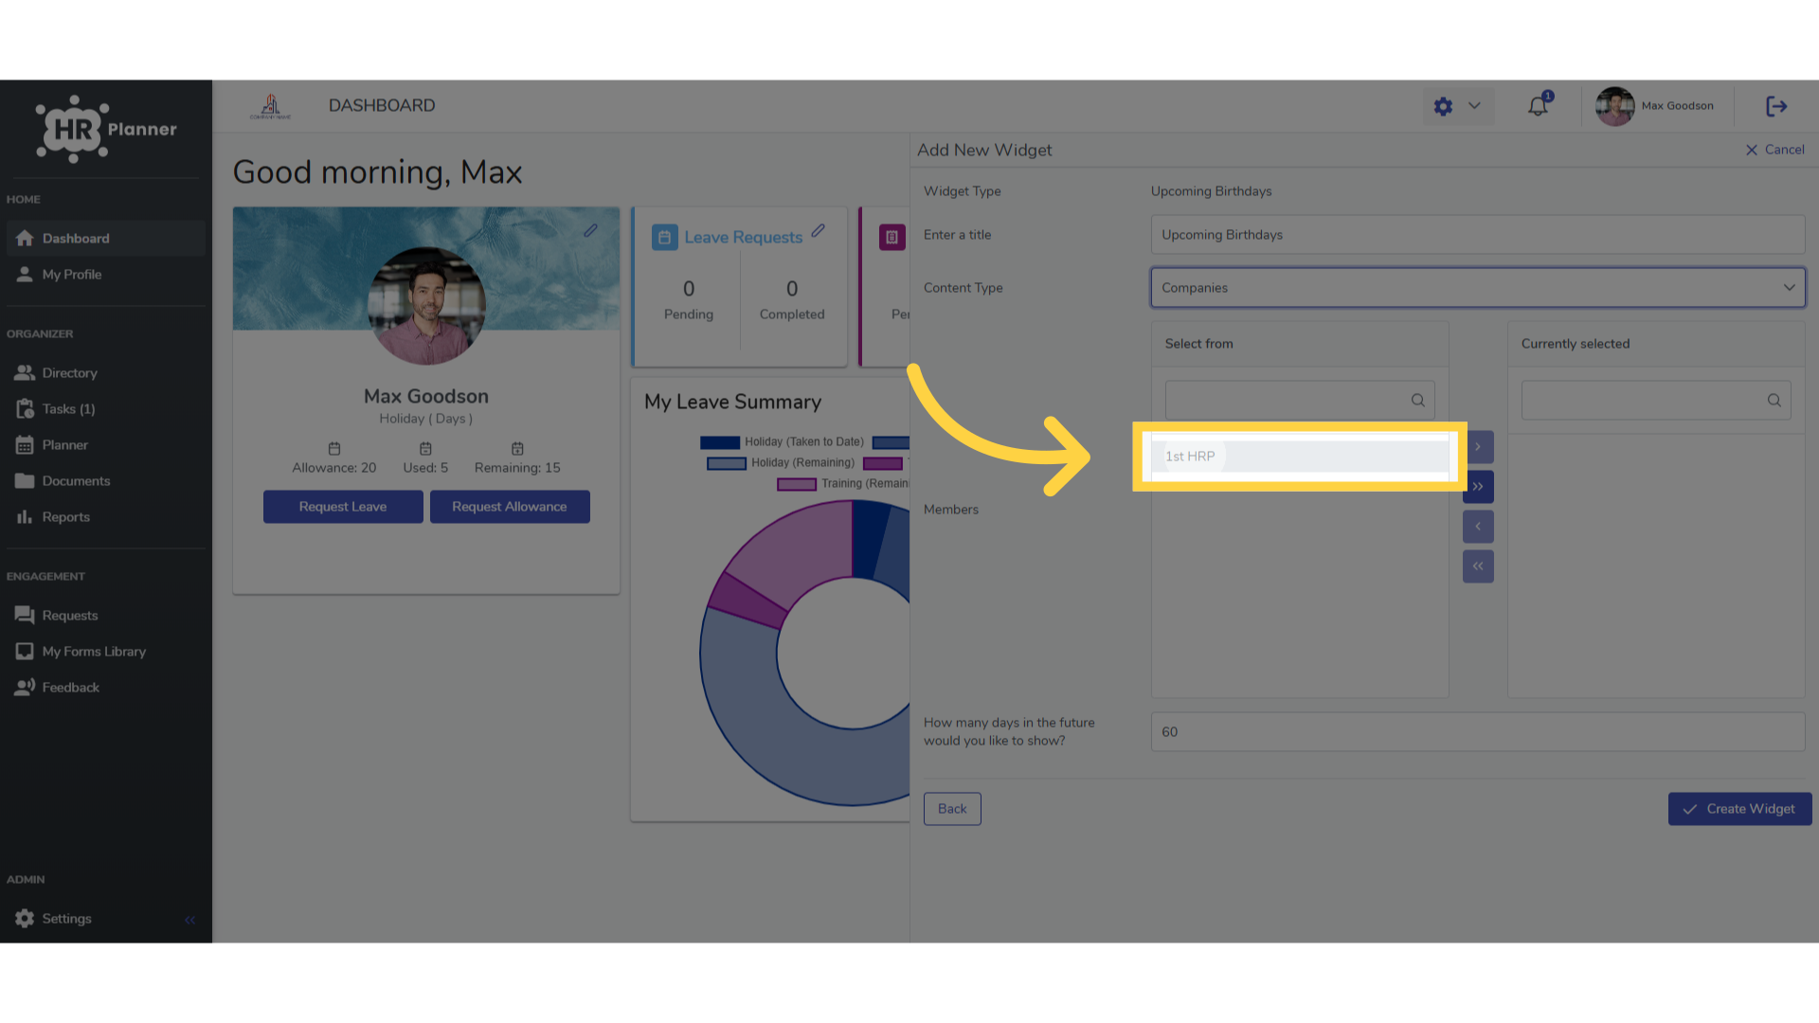Move all items right with double arrow
Screen dimensions: 1819x1023
(x=1478, y=487)
